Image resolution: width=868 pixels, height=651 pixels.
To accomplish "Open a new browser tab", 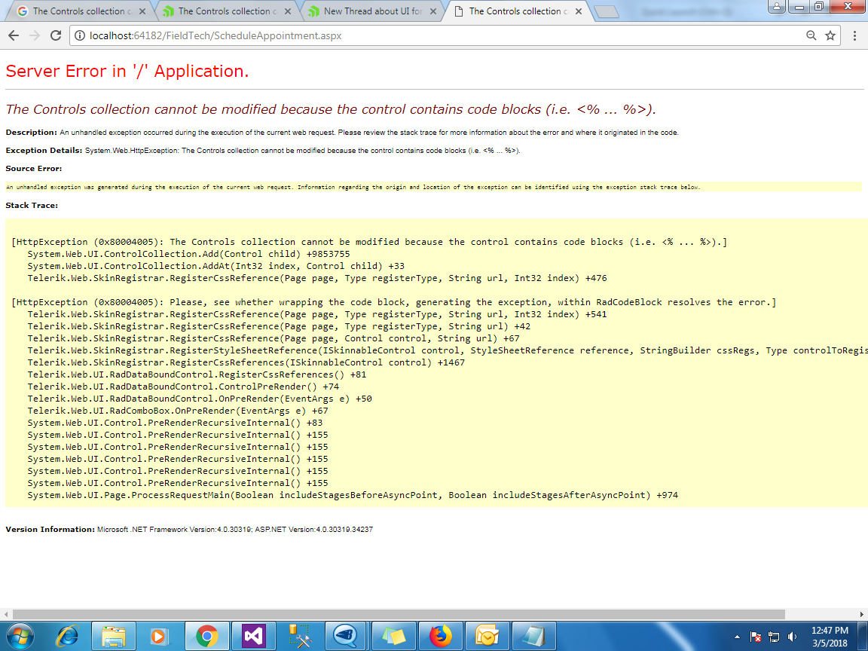I will [606, 11].
